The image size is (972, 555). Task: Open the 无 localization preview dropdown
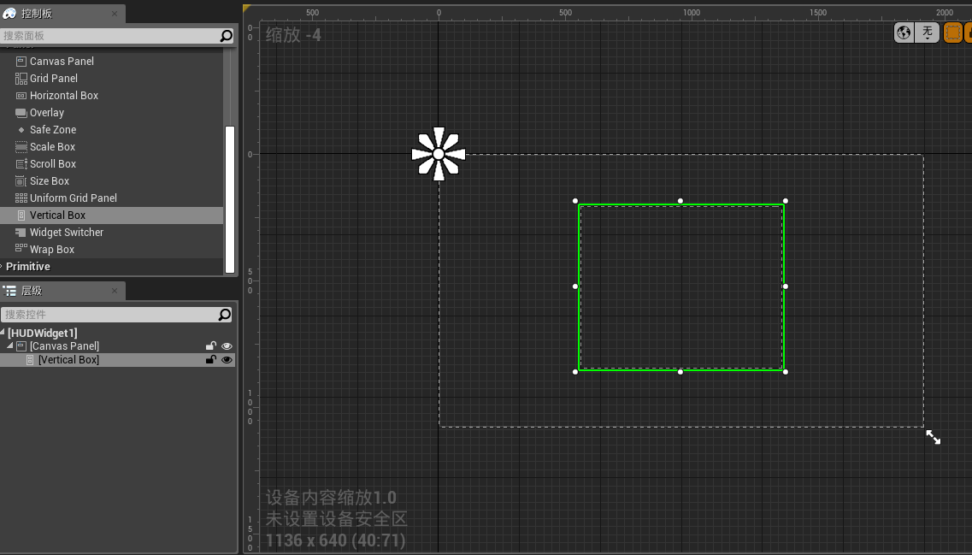tap(928, 32)
